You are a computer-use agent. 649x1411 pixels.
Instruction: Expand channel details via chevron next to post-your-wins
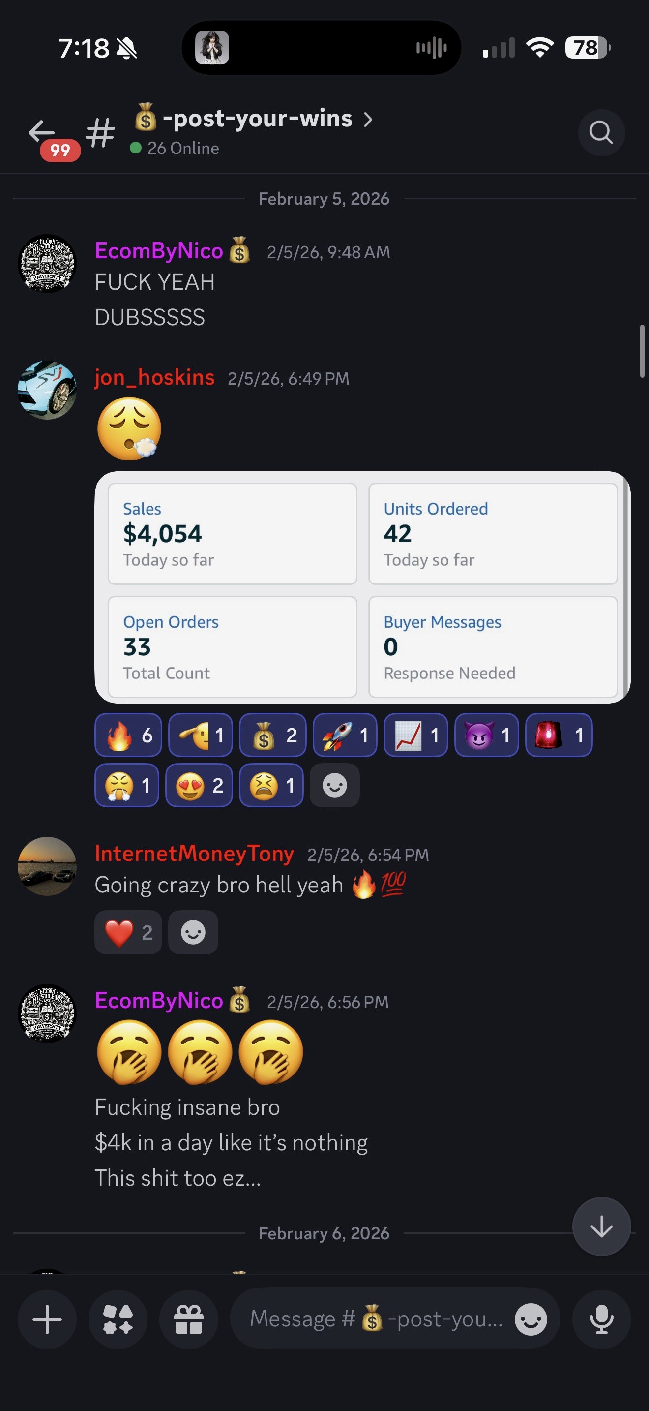pyautogui.click(x=368, y=119)
